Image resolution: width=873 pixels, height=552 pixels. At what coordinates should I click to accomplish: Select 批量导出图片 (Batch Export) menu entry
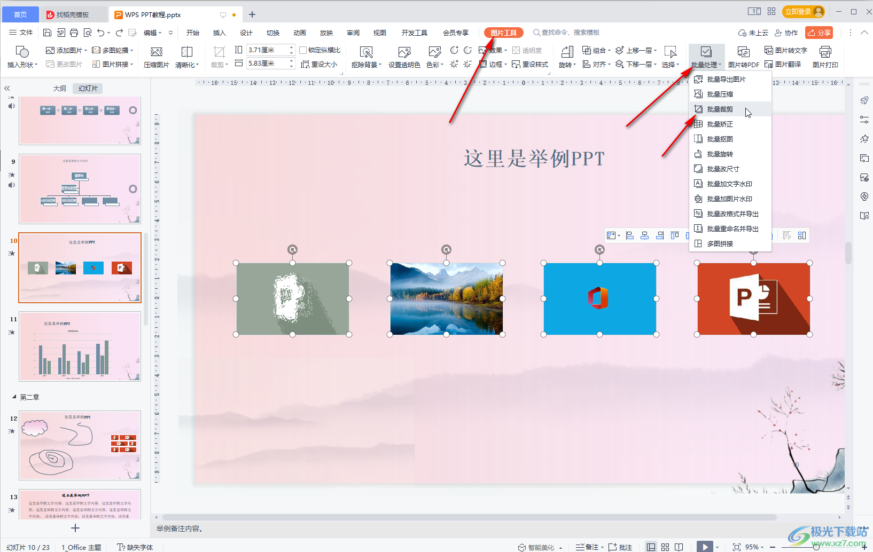pos(730,79)
